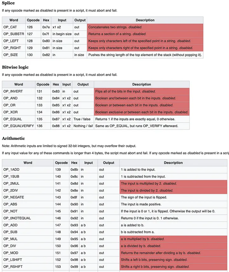Select the OP_CAT cell in Splice table
229x272 pixels.
pos(10,27)
